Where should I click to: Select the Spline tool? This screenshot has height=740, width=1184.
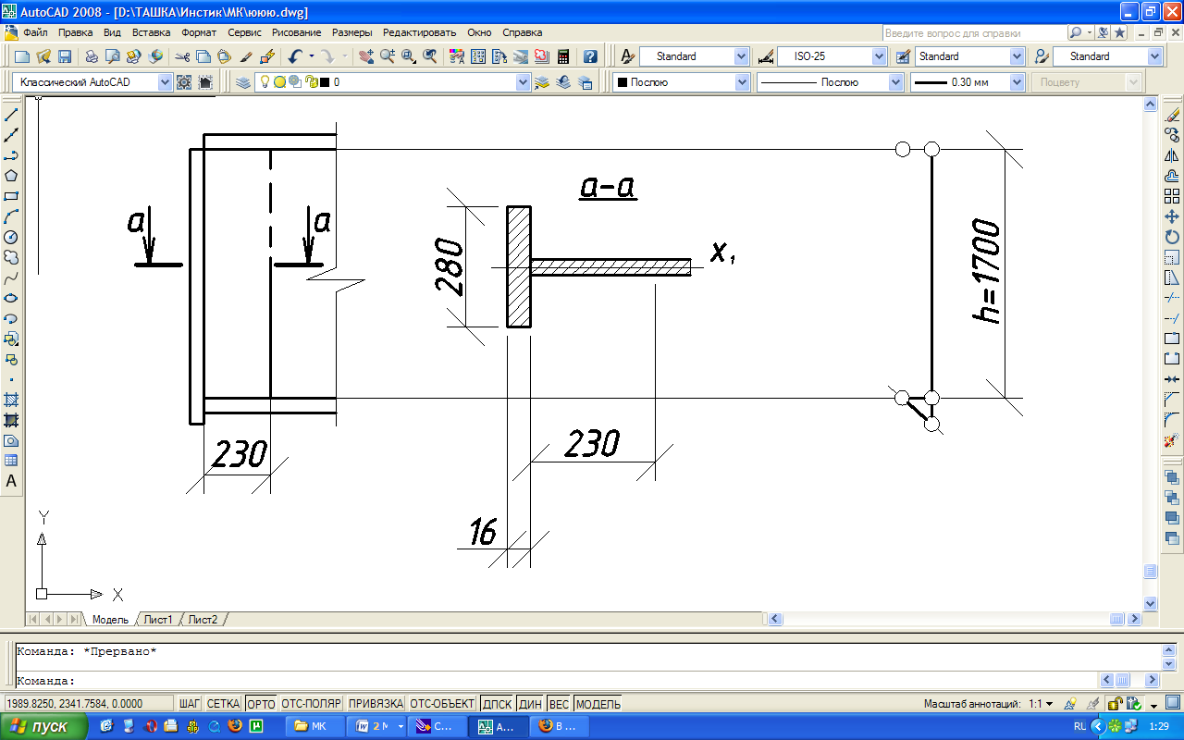12,277
